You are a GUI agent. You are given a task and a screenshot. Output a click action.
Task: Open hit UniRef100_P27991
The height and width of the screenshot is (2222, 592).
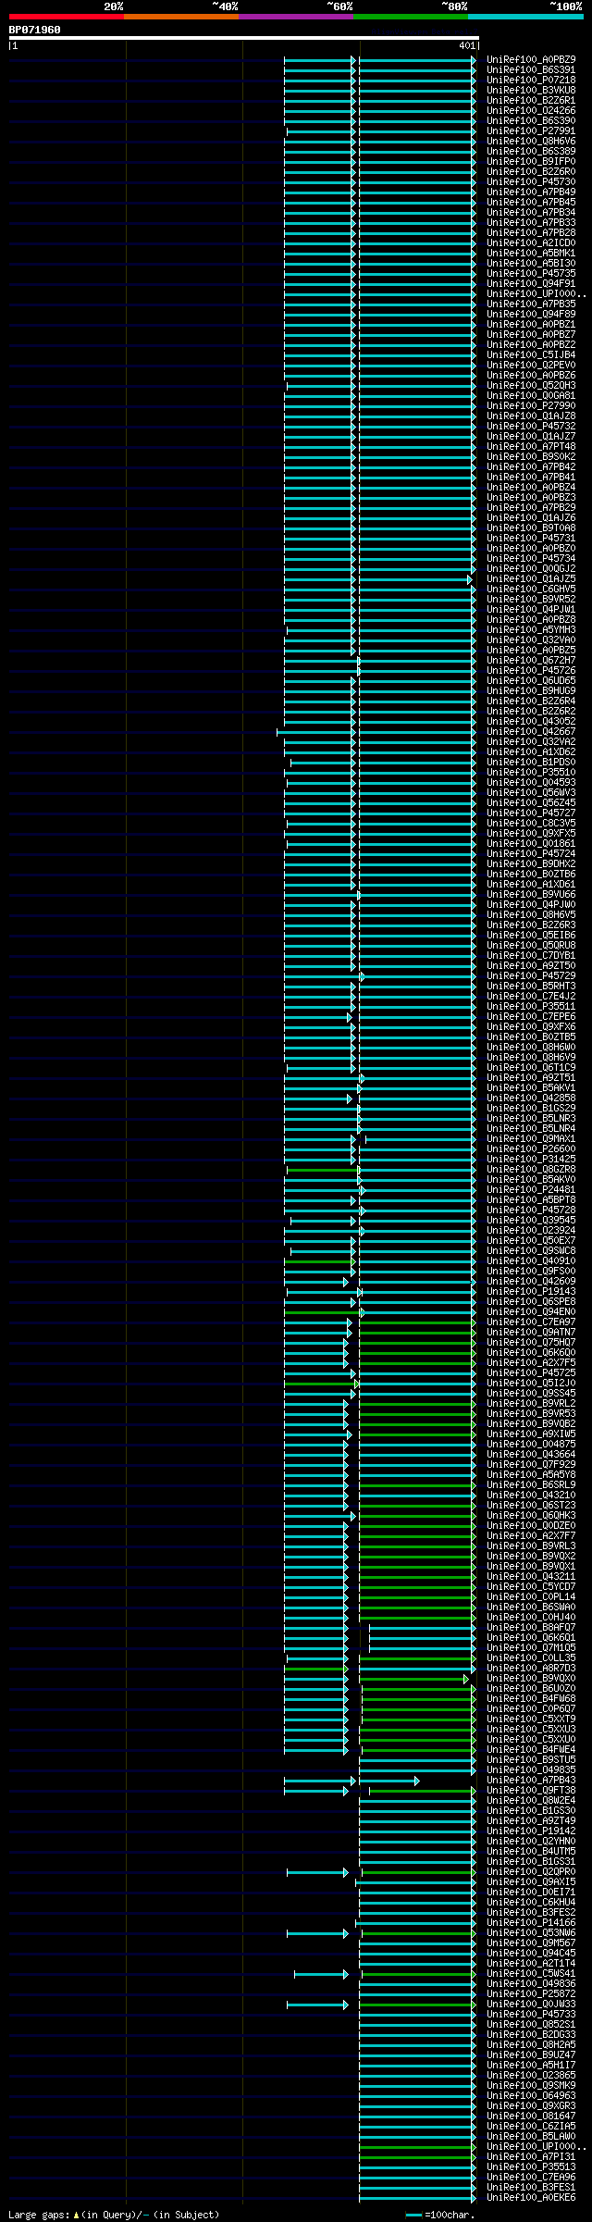pyautogui.click(x=531, y=130)
